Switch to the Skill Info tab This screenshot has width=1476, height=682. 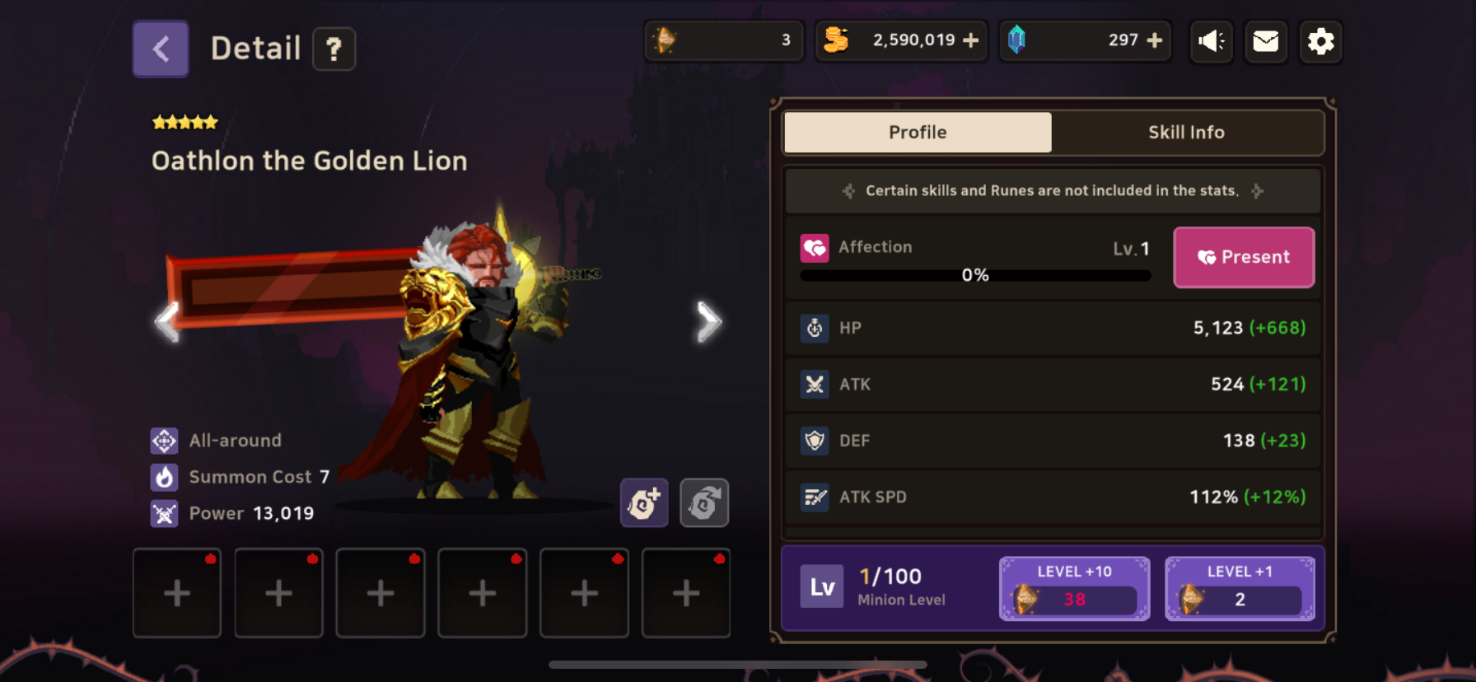click(1186, 133)
